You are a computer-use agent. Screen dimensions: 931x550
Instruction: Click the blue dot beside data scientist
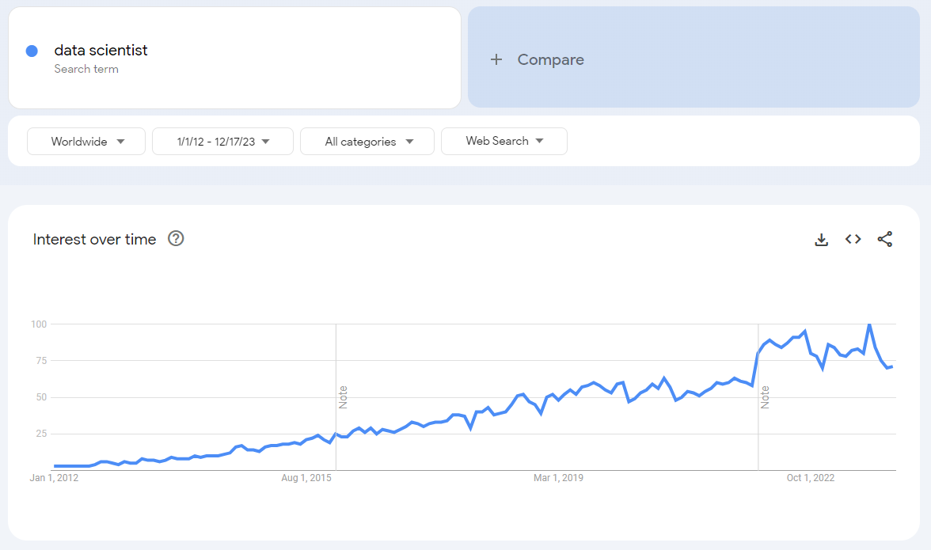(32, 51)
